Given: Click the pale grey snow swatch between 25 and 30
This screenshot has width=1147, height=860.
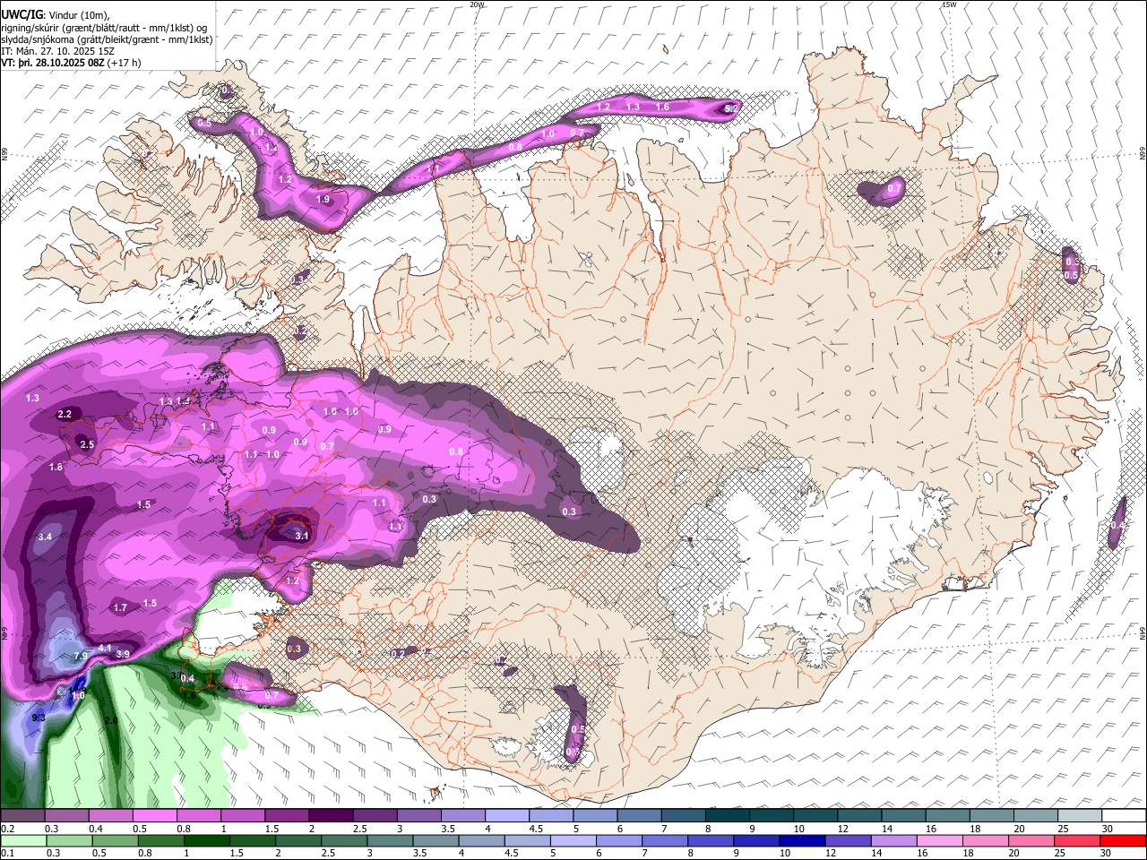Looking at the screenshot, I should pos(1082,815).
